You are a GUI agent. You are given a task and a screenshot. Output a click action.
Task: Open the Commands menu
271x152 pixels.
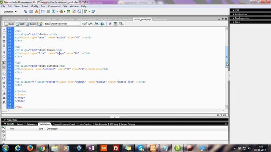click(54, 6)
